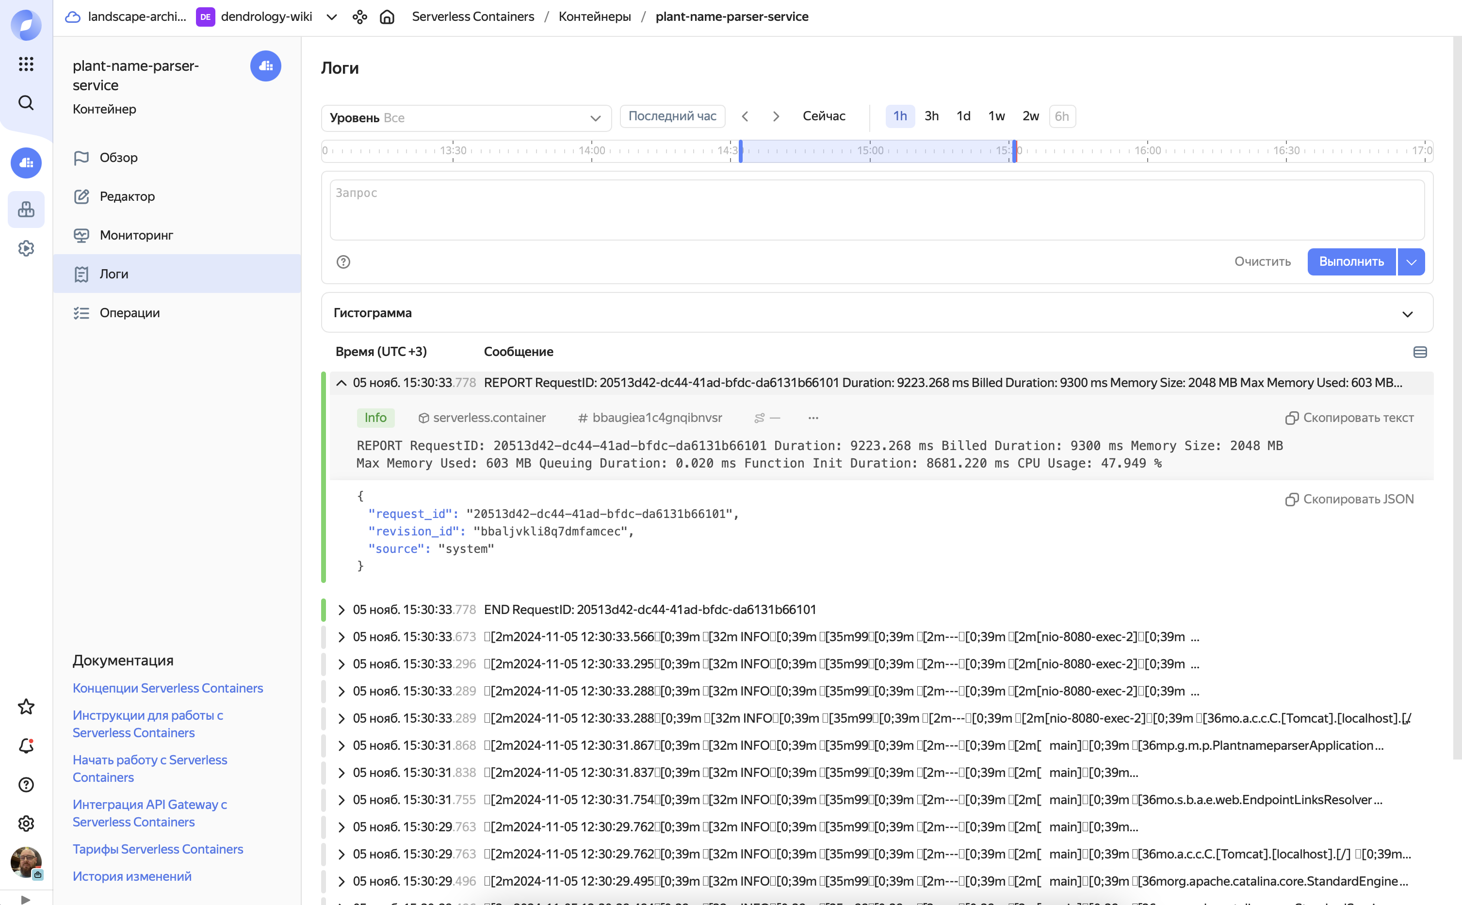Open search from the left rail

(26, 103)
